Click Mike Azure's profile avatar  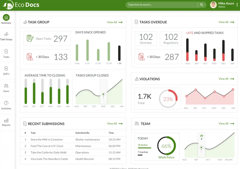[213, 5]
